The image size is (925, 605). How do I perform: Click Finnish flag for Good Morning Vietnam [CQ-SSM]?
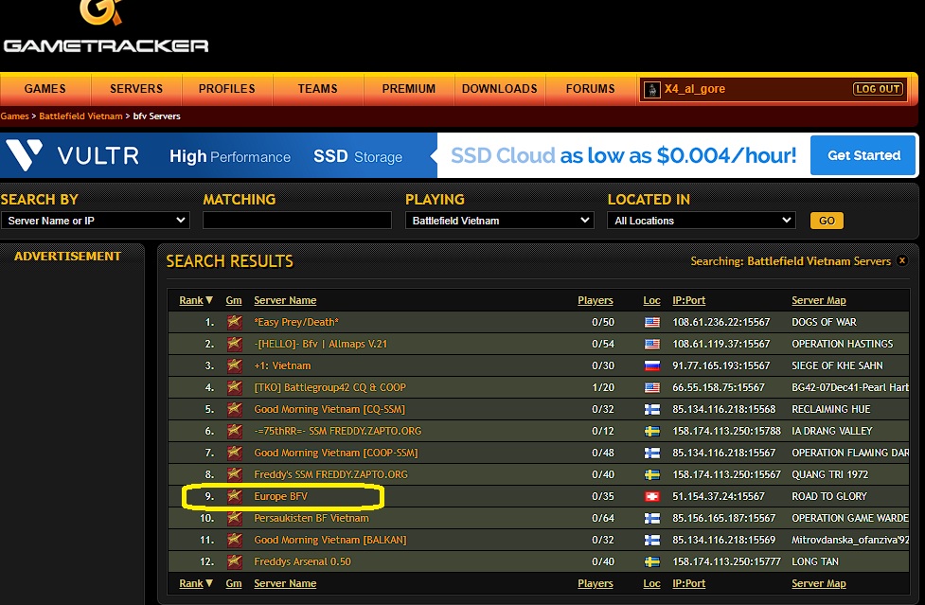652,409
